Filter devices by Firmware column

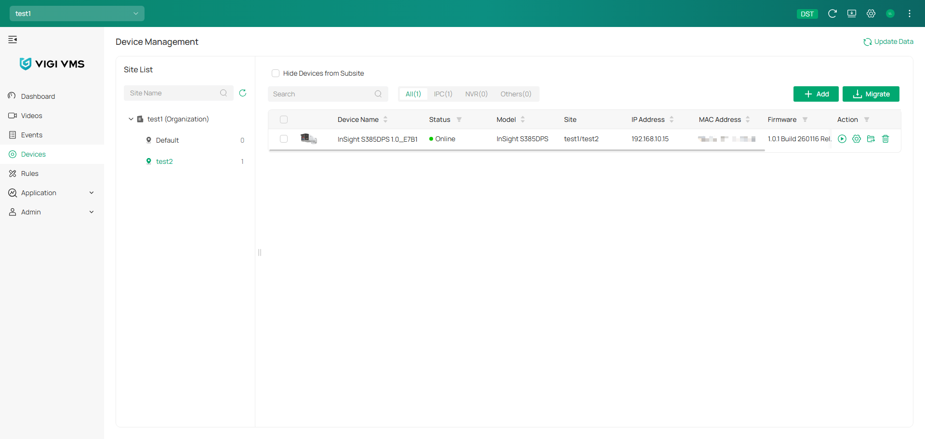pos(805,120)
